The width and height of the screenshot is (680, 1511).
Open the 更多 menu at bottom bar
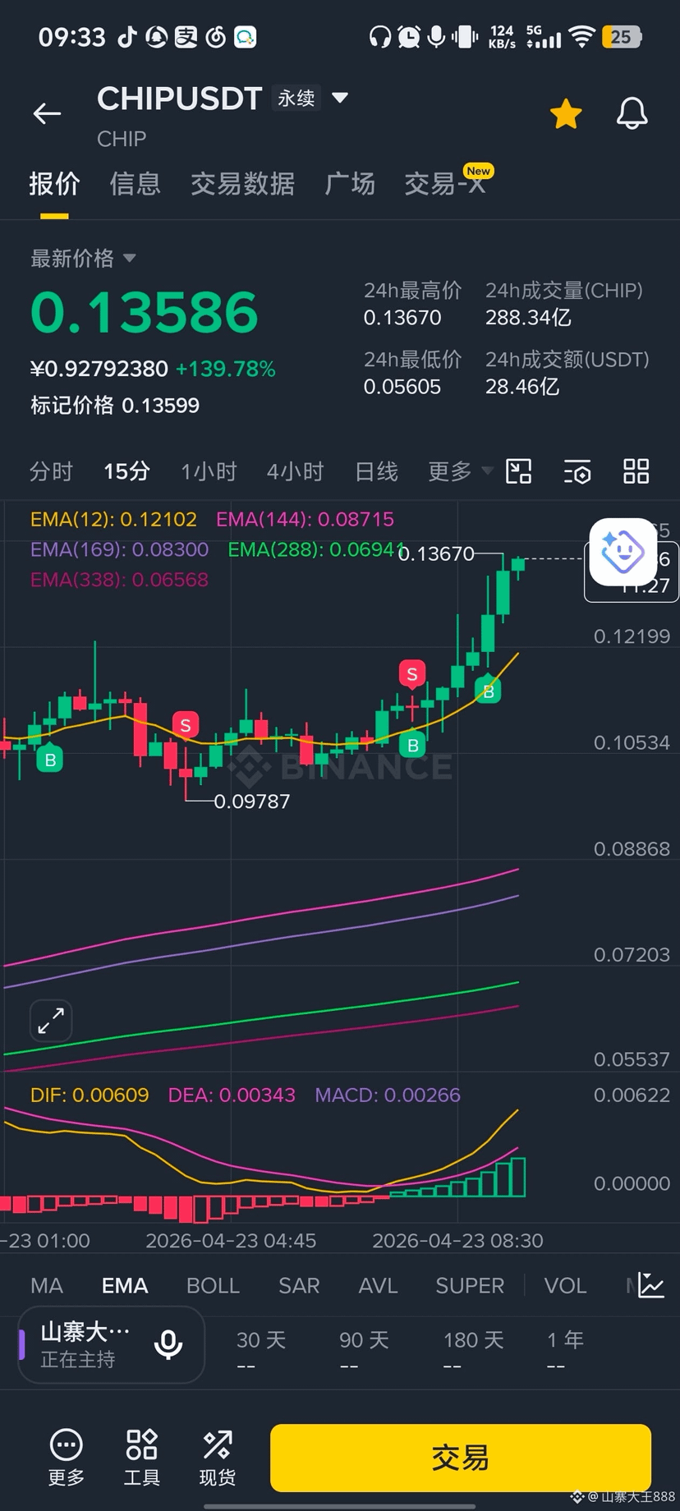point(67,1458)
